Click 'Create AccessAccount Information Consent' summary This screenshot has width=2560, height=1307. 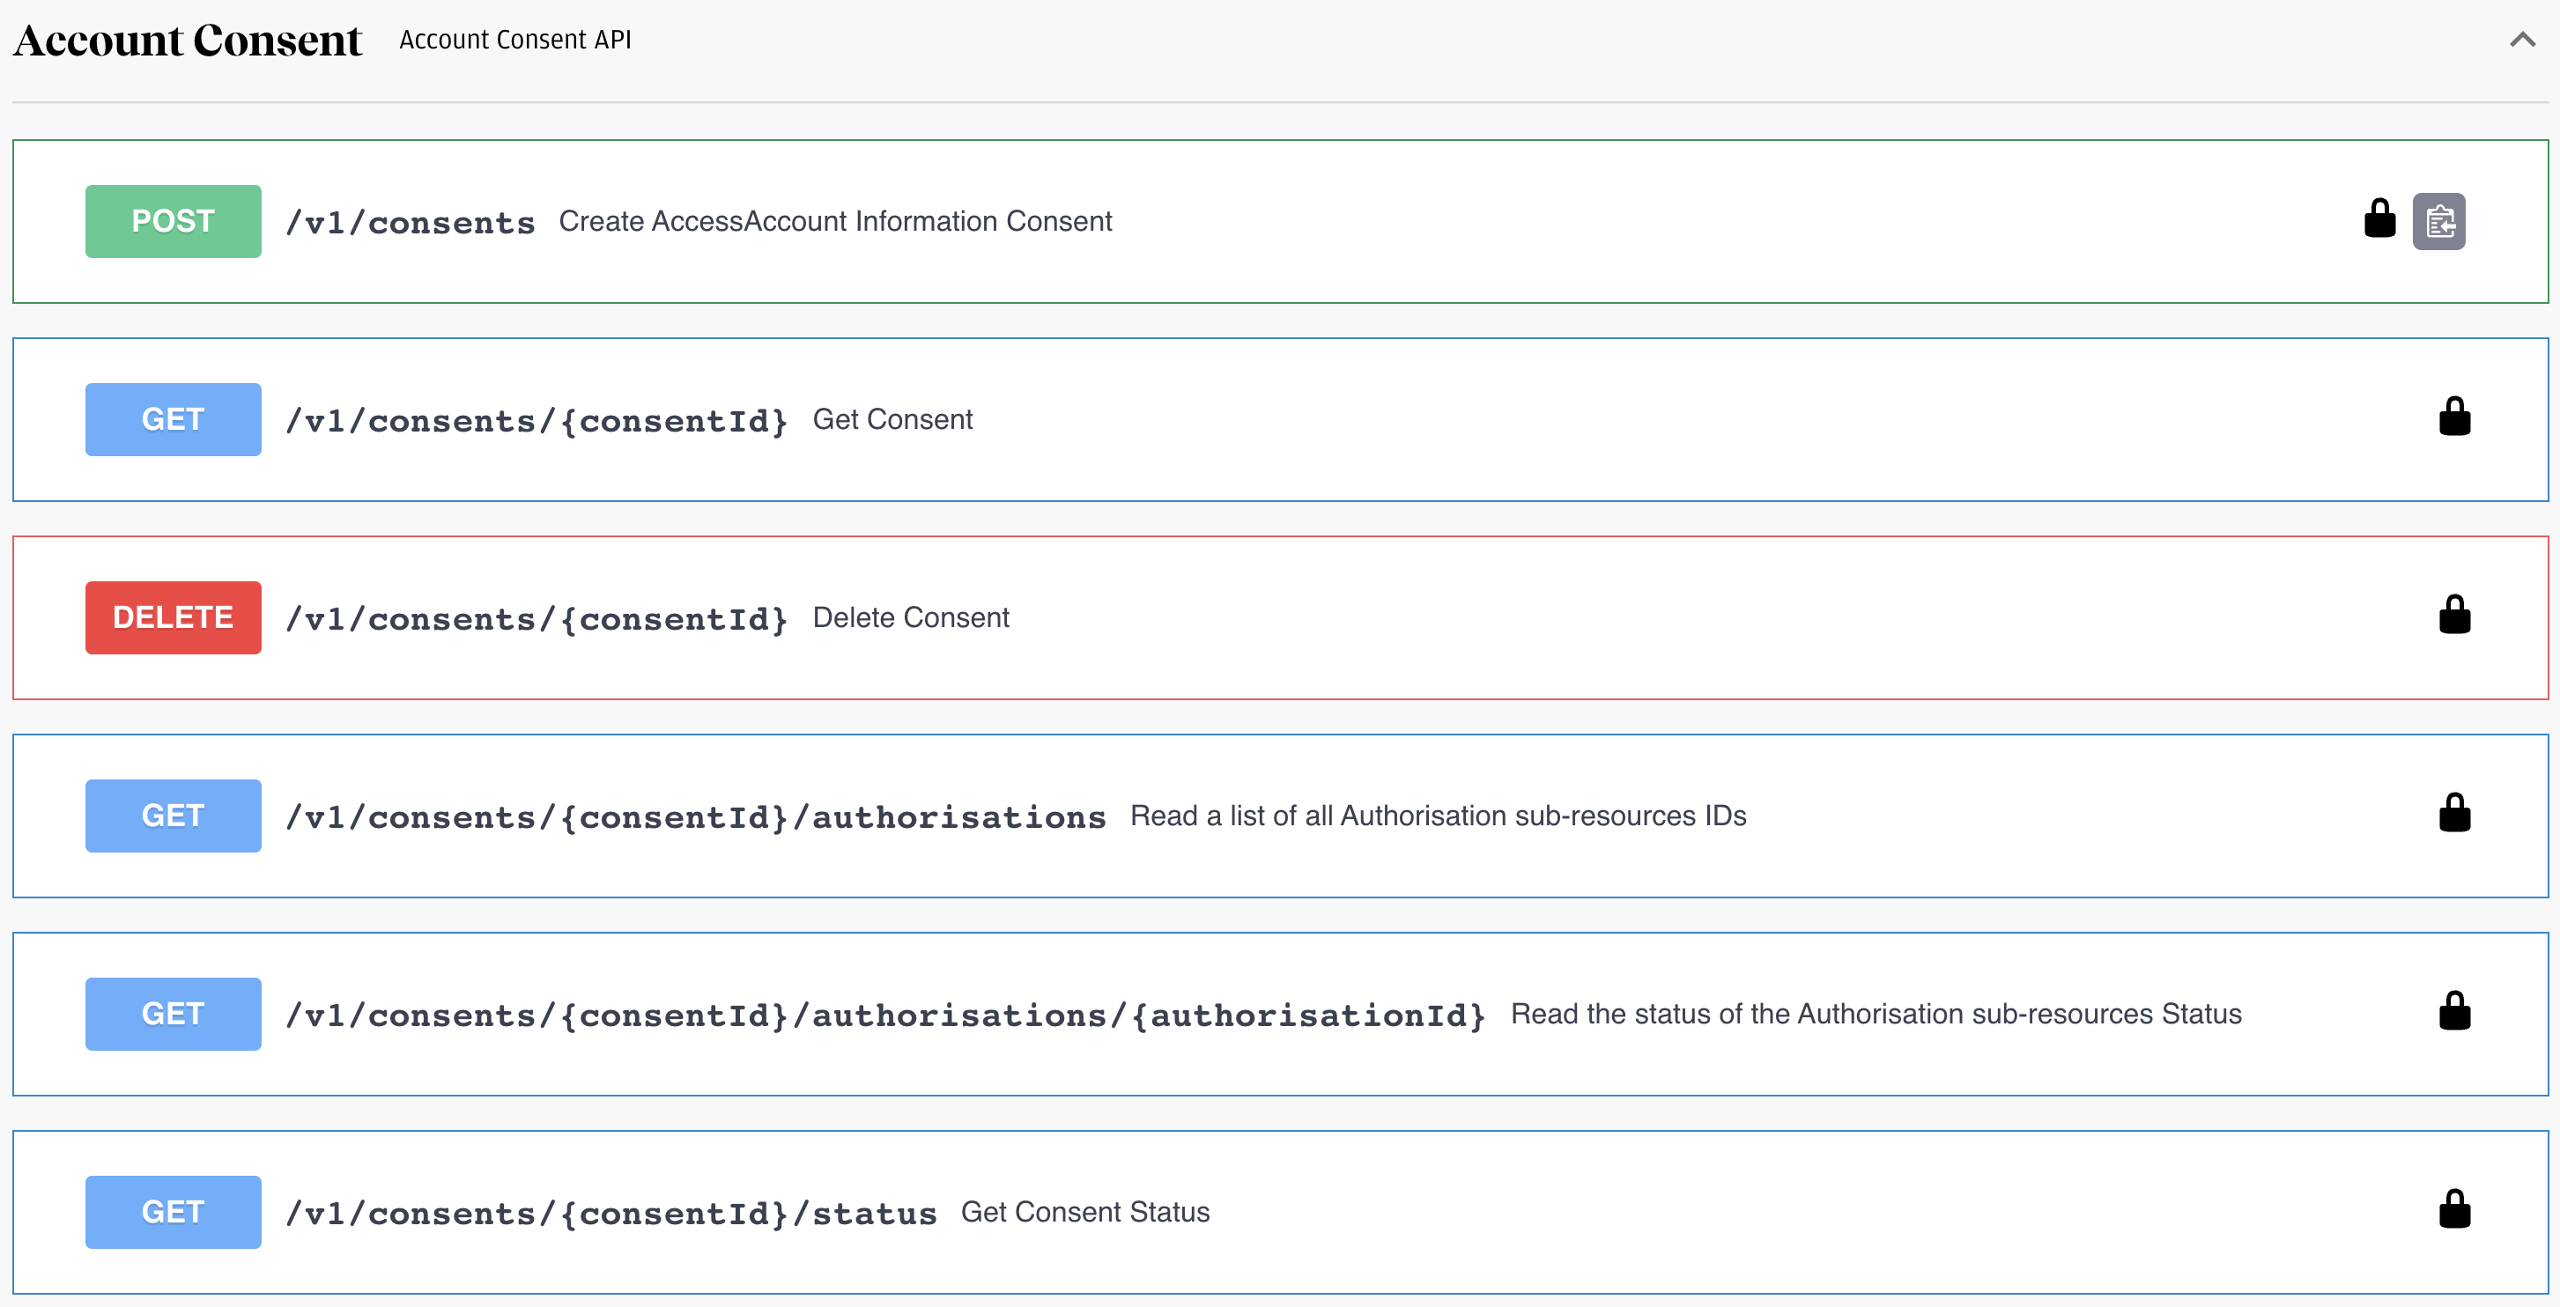835,222
